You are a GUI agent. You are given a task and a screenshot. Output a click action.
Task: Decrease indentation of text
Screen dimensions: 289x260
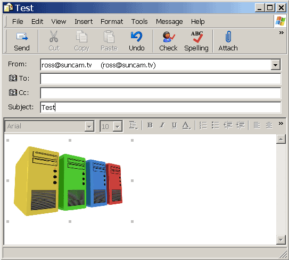[228, 125]
